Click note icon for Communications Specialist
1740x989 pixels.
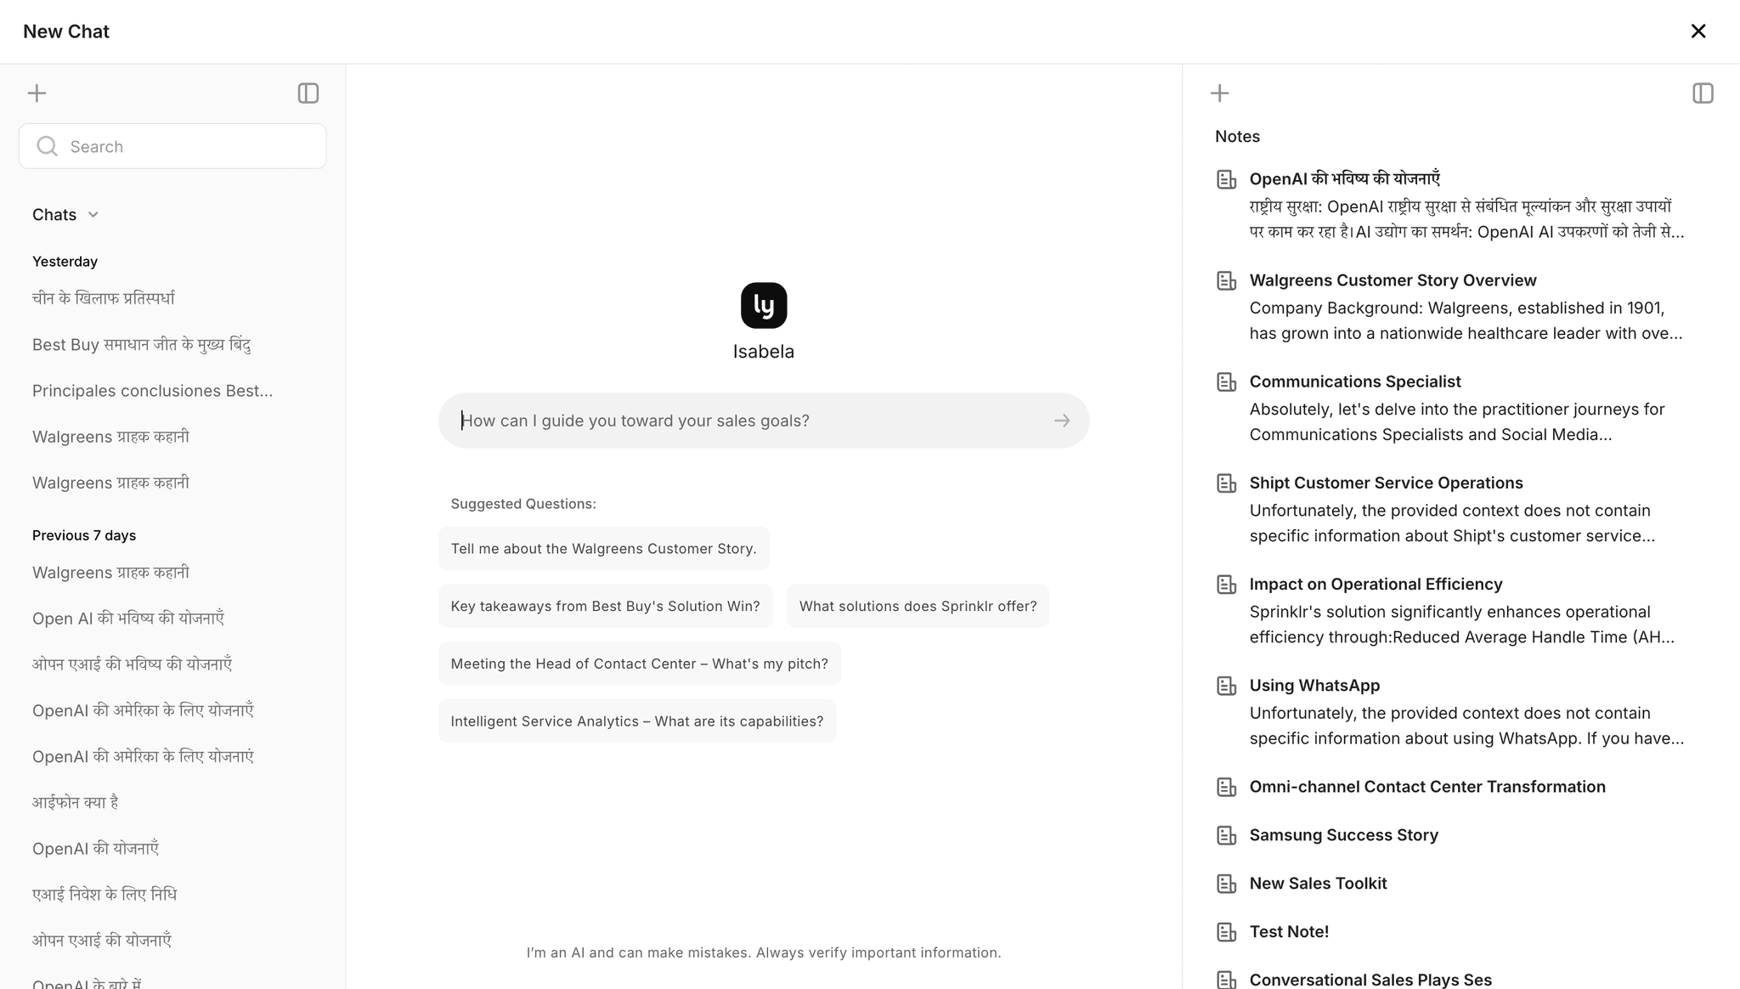tap(1226, 382)
